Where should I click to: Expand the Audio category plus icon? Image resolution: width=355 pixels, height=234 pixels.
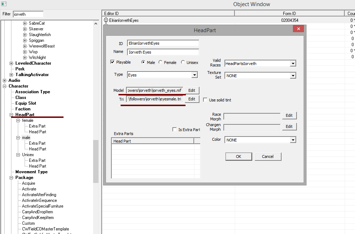(4, 80)
